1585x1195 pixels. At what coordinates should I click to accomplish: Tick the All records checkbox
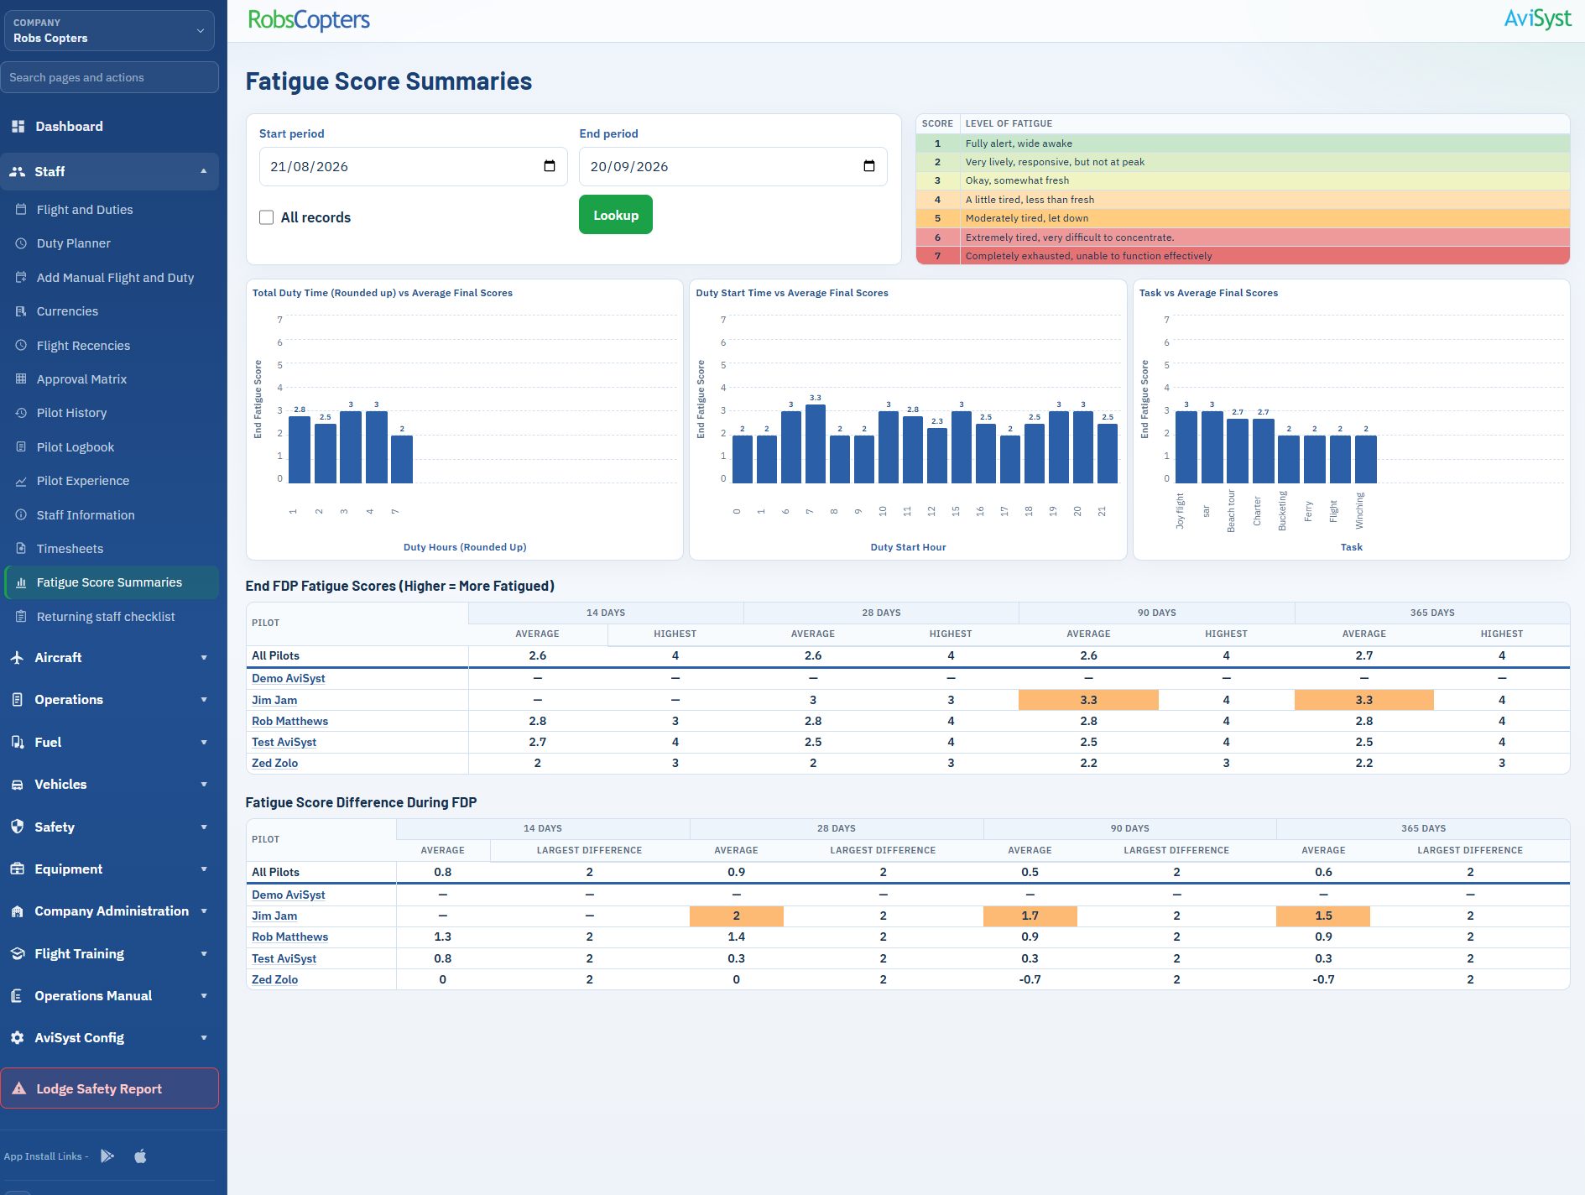[267, 217]
